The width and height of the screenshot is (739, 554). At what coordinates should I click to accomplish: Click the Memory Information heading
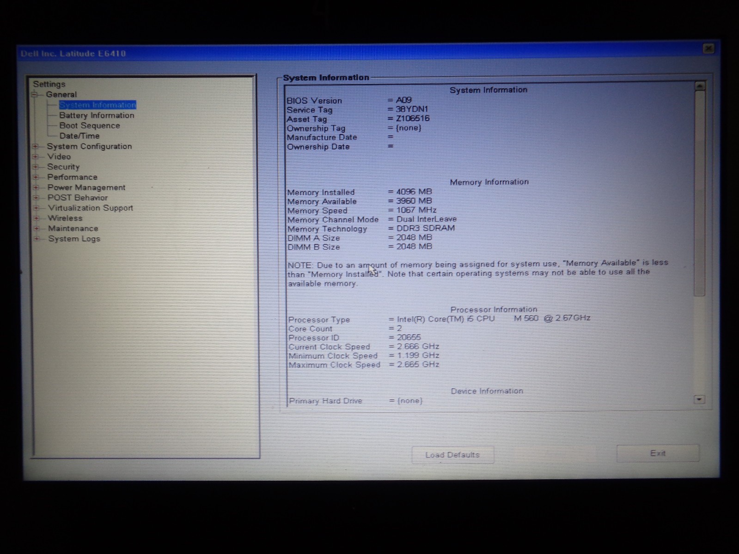tap(489, 182)
